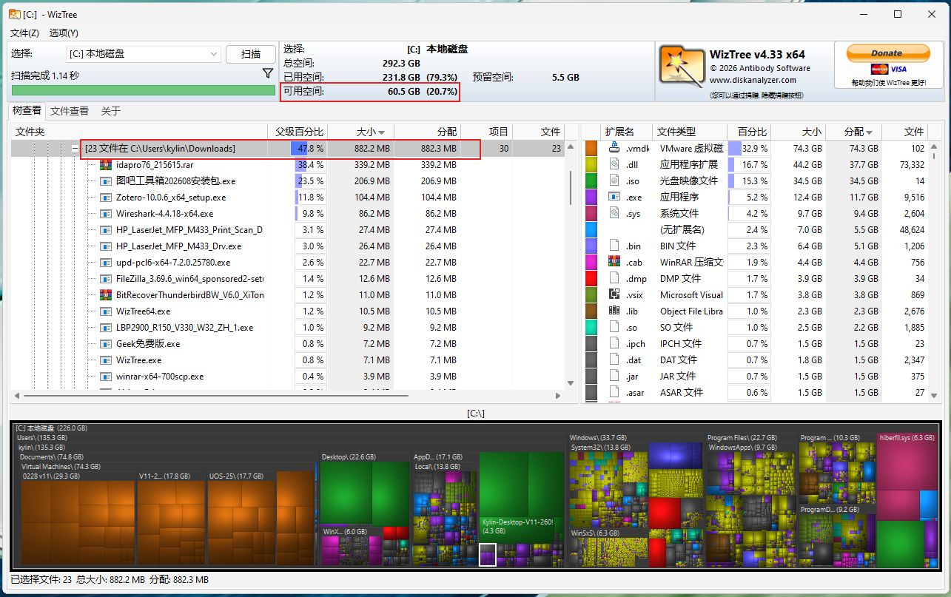Sort extensions by 分配 column header
The image size is (951, 597).
pyautogui.click(x=853, y=132)
